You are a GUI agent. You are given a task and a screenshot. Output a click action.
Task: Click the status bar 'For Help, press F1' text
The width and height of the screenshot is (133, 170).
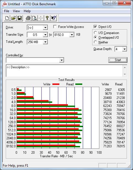point(15,166)
